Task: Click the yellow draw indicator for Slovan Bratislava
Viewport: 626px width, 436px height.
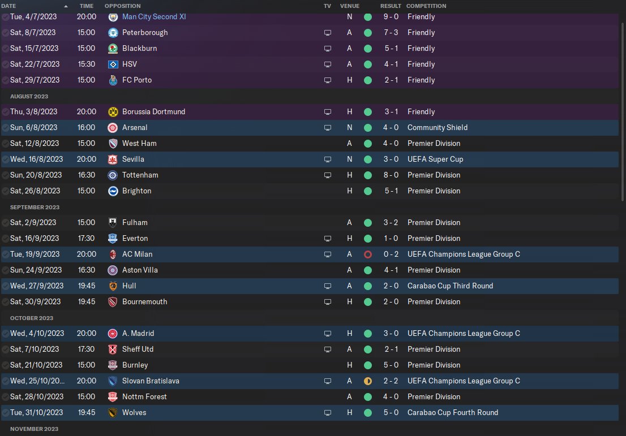Action: pos(368,381)
